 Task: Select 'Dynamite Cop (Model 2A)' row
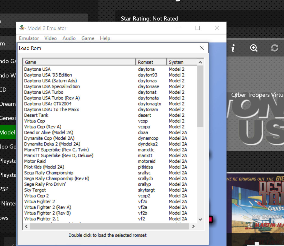coord(110,138)
